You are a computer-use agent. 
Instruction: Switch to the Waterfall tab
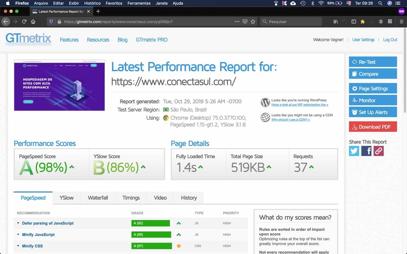coord(98,198)
